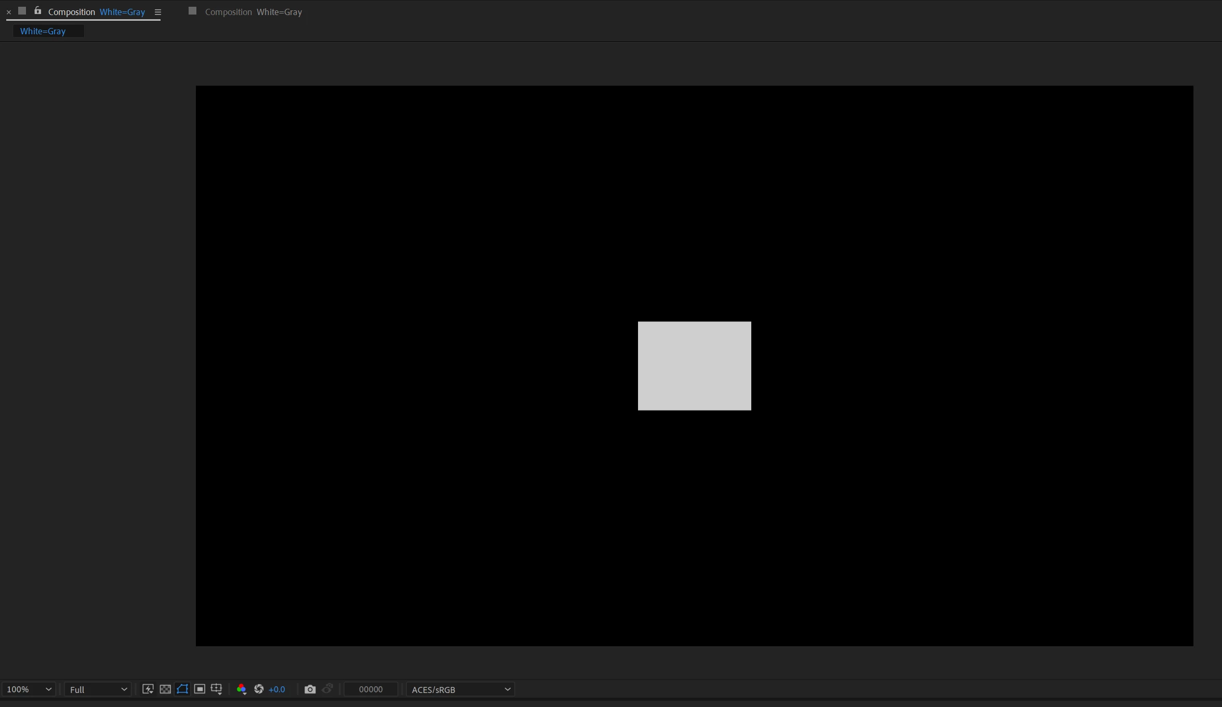Take a snapshot with the camera icon
This screenshot has height=707, width=1222.
[x=310, y=689]
